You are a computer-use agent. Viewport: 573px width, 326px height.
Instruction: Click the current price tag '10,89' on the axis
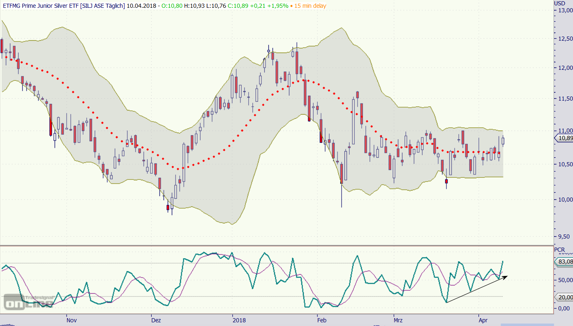563,138
